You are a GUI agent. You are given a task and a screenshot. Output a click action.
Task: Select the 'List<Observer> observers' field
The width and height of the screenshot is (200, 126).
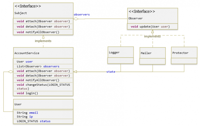38,66
